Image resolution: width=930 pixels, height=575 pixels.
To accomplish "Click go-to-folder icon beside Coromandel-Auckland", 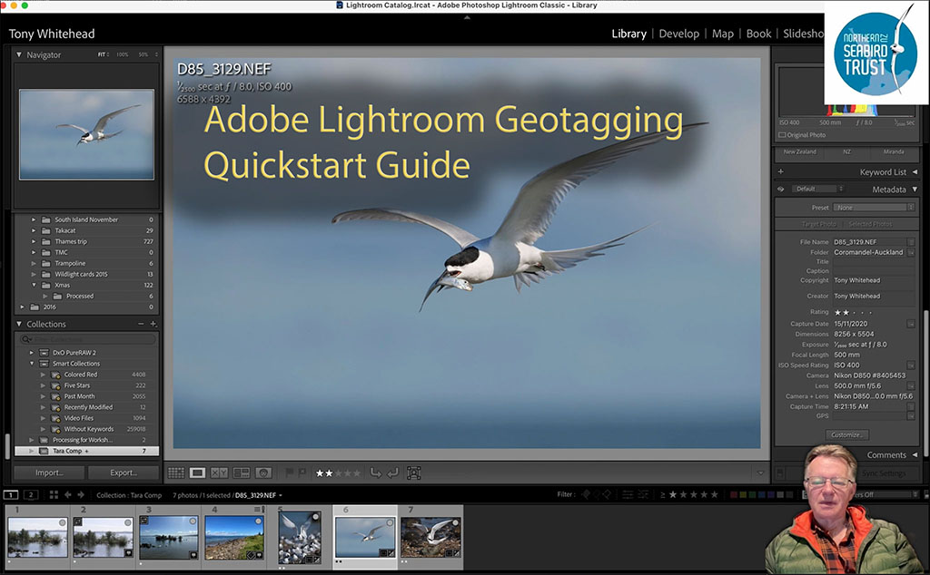I will [911, 252].
